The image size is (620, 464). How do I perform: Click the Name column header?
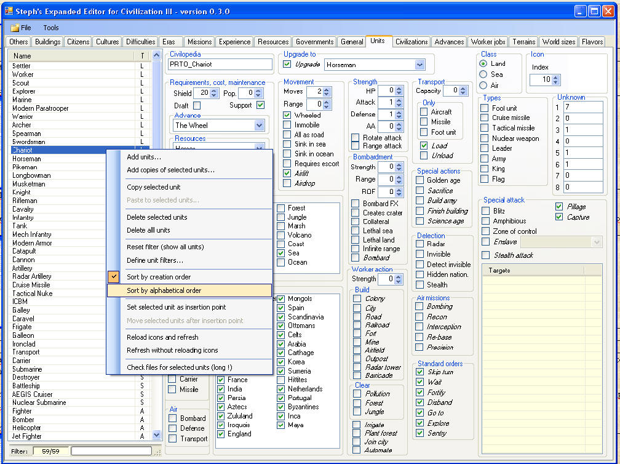pos(71,56)
